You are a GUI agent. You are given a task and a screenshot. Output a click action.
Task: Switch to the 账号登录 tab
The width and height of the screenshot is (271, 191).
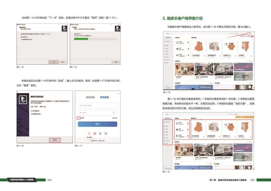click(x=105, y=98)
